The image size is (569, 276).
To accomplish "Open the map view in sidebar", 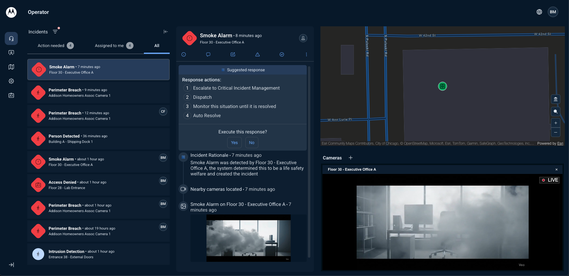I will tap(11, 67).
